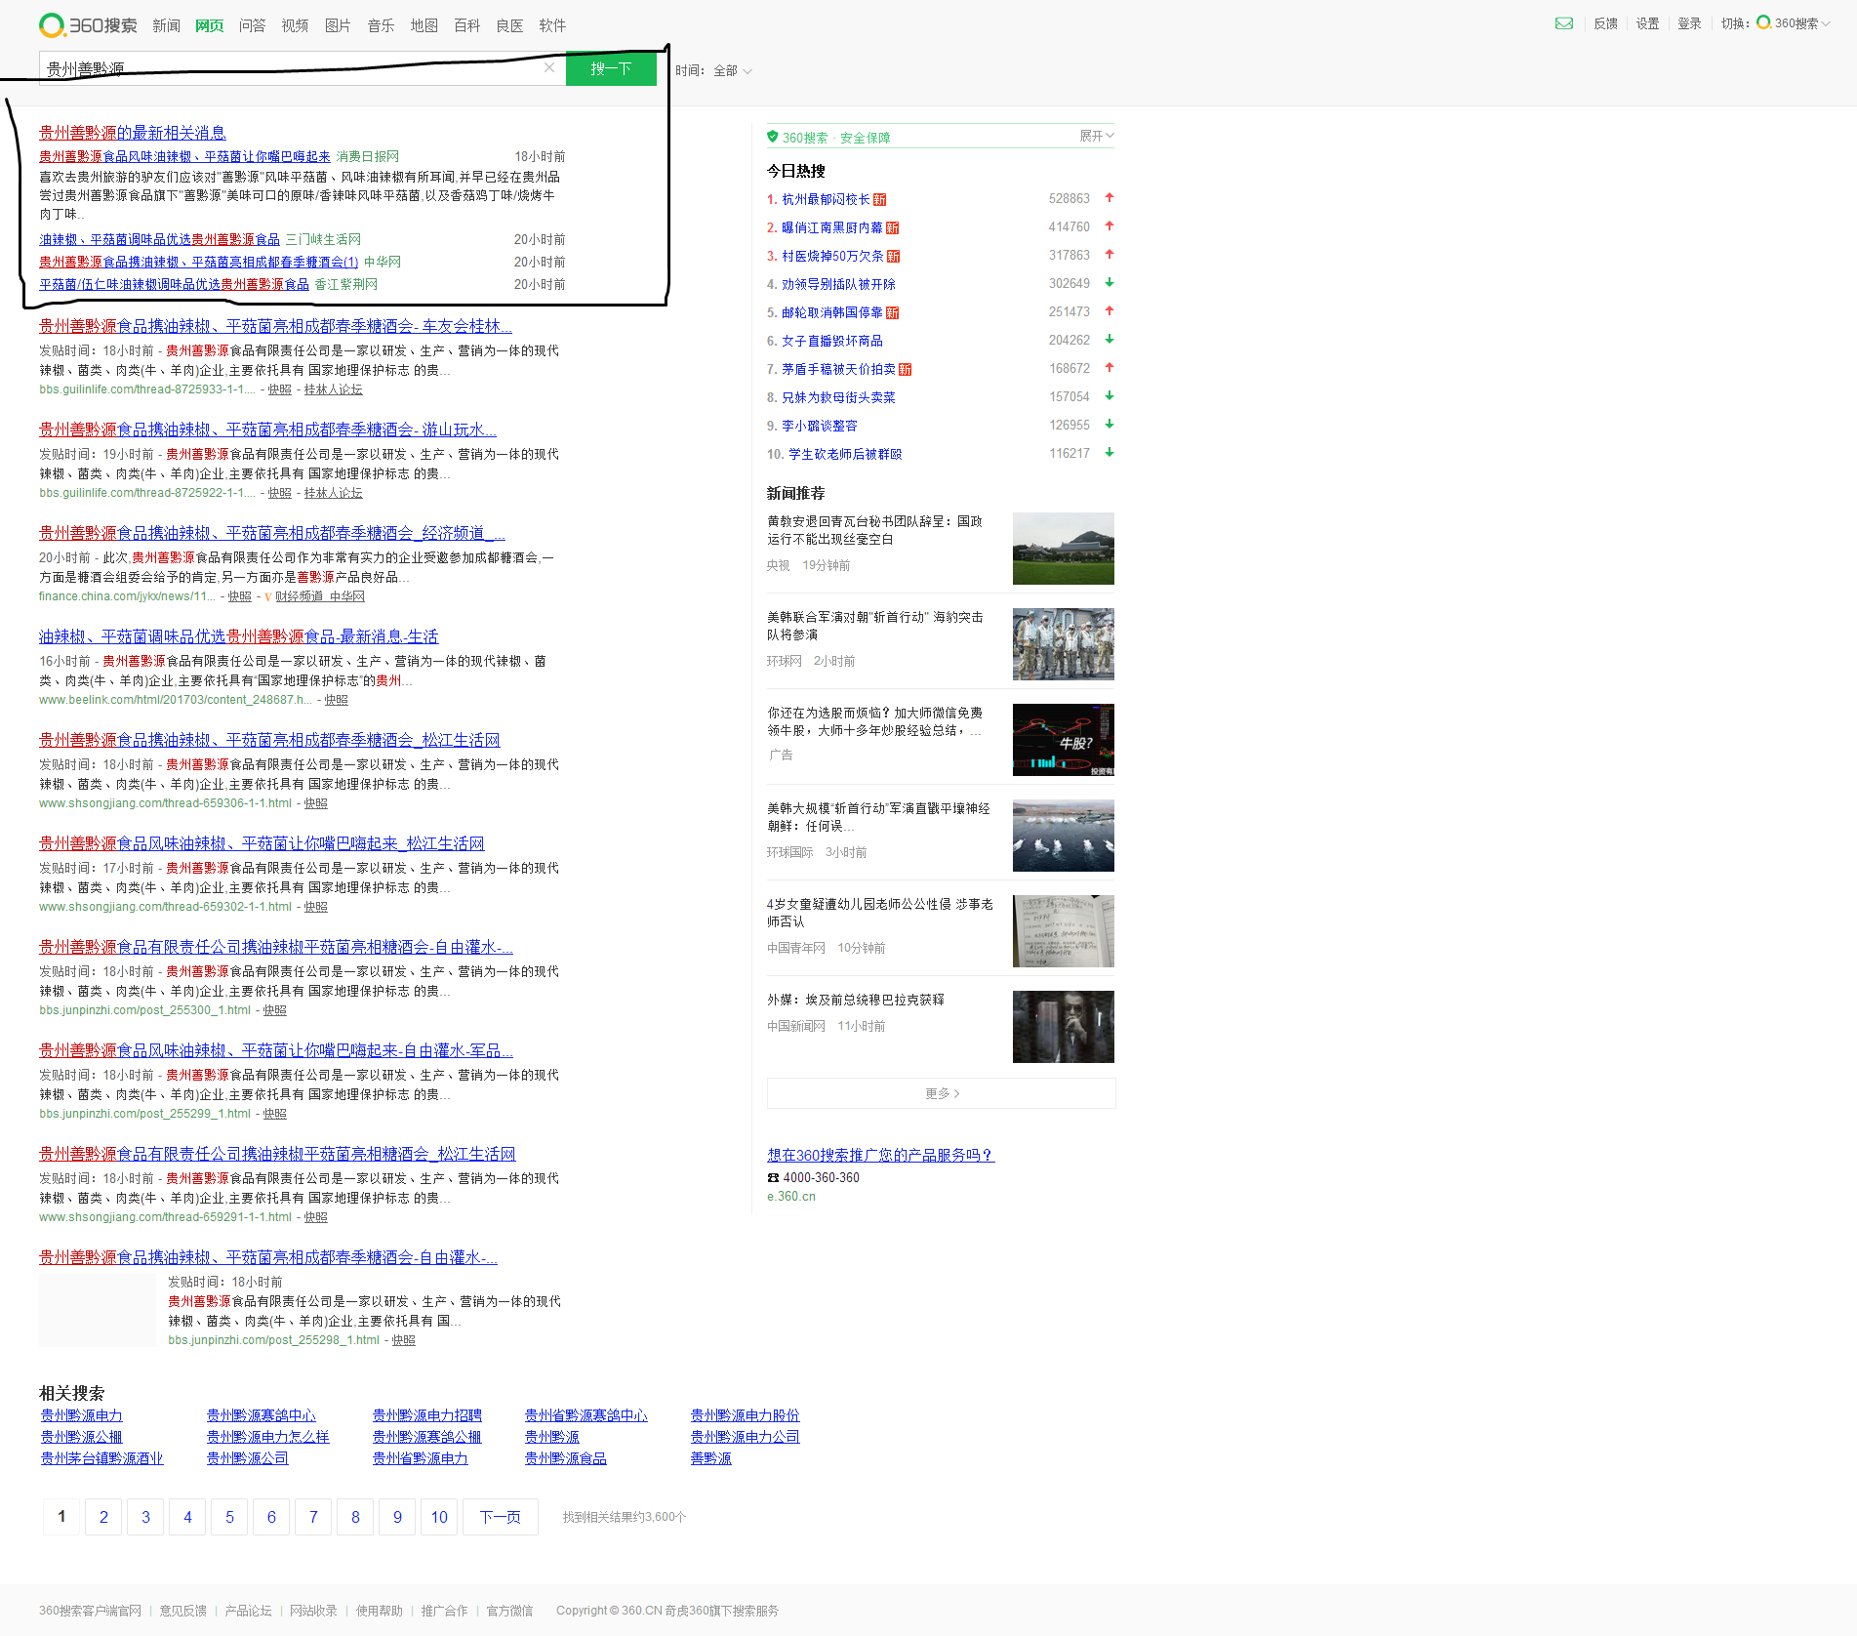Open hot search 李小璐谈整容
The height and width of the screenshot is (1636, 1857).
(819, 426)
